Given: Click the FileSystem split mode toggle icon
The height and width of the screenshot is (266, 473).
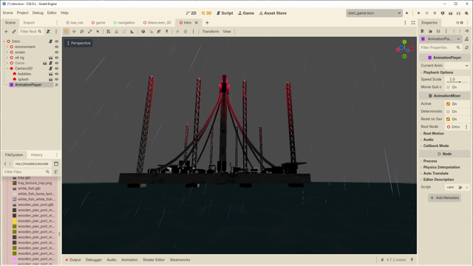Looking at the screenshot, I should point(56,164).
